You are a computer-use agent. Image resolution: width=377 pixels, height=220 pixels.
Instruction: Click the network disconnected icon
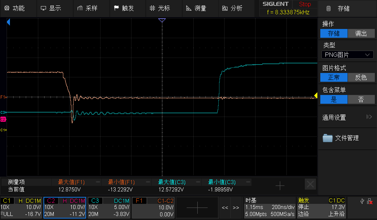370,201
